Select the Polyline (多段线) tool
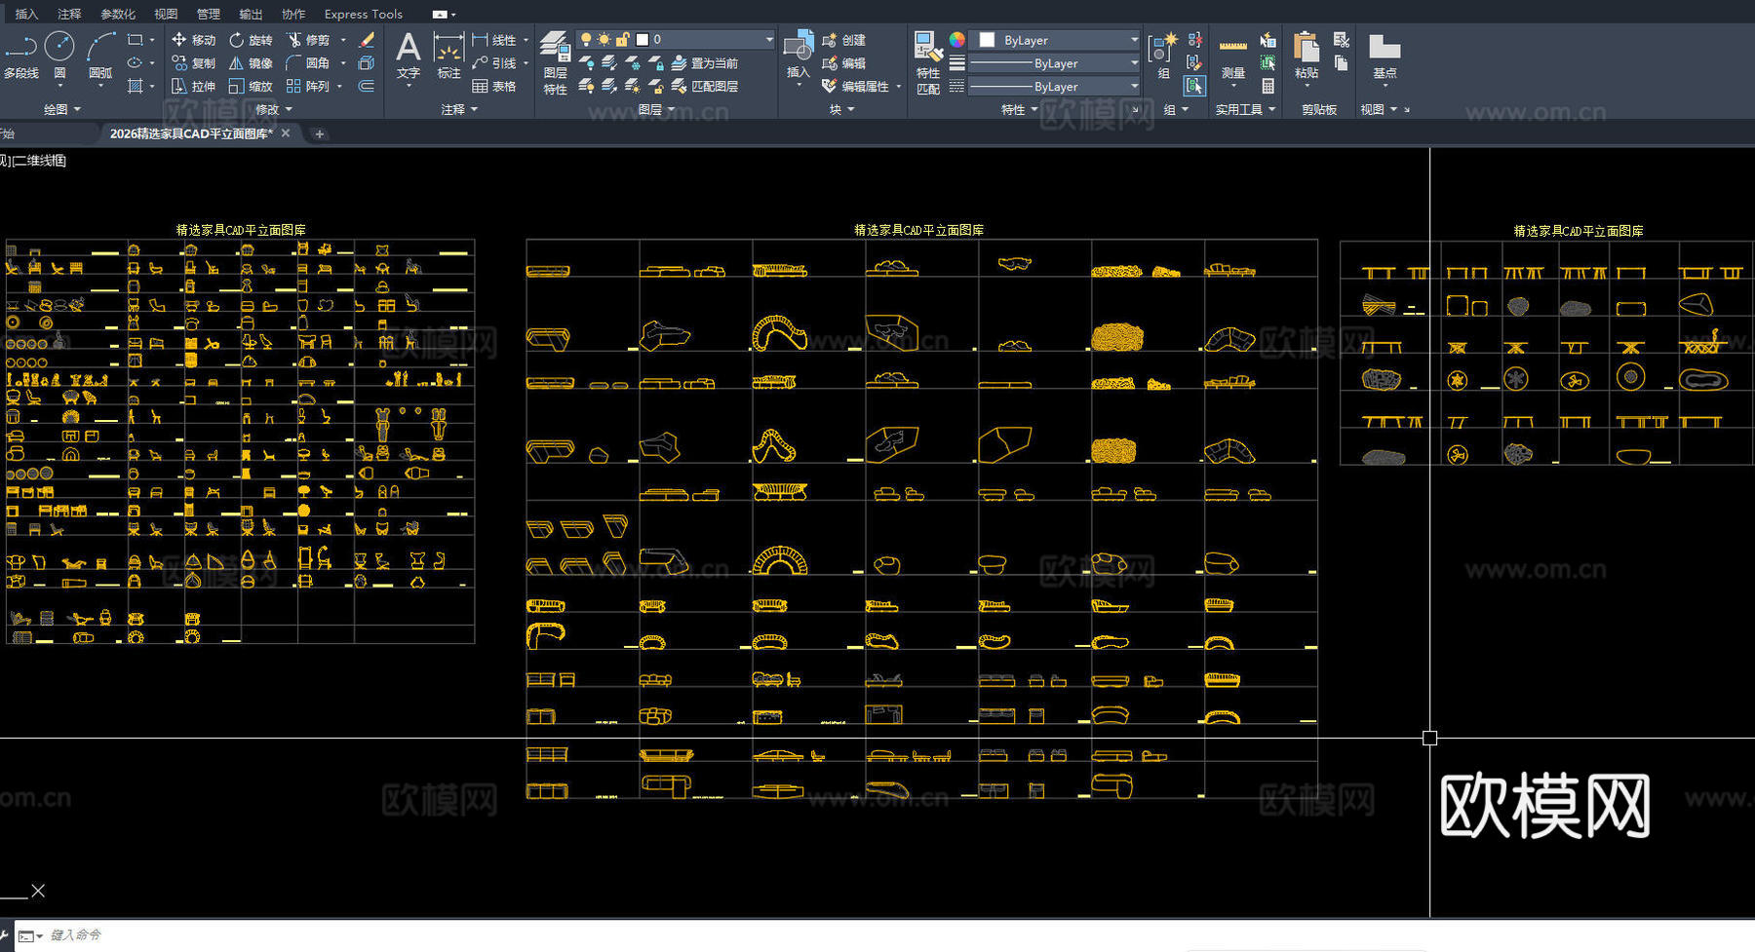The width and height of the screenshot is (1755, 952). 20,57
